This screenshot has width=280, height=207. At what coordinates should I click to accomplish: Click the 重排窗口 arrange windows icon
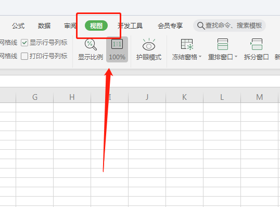[x=223, y=44]
